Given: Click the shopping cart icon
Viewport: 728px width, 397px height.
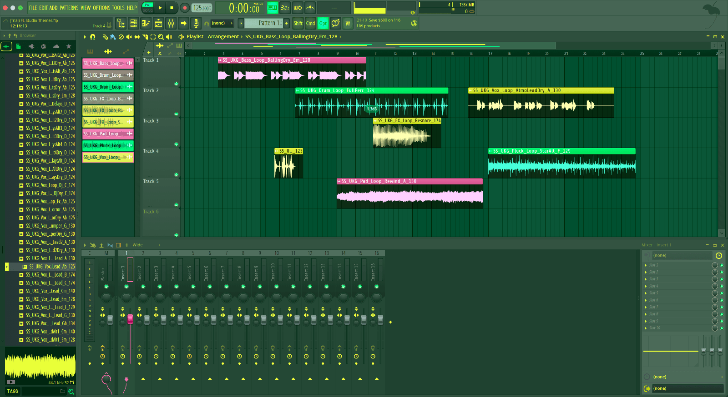Looking at the screenshot, I should tap(348, 23).
